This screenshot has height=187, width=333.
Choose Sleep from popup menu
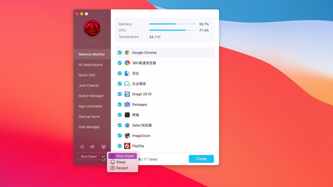click(x=123, y=162)
